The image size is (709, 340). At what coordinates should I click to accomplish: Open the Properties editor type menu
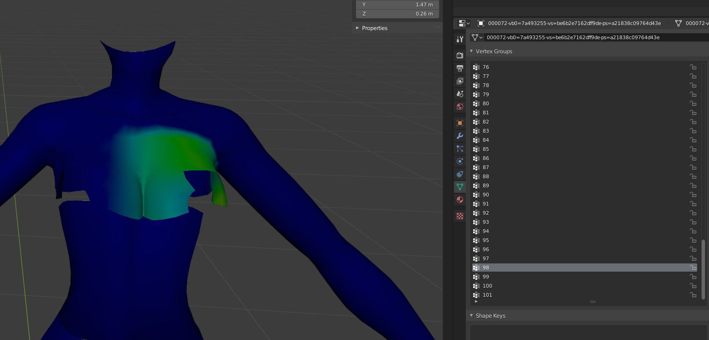point(464,23)
